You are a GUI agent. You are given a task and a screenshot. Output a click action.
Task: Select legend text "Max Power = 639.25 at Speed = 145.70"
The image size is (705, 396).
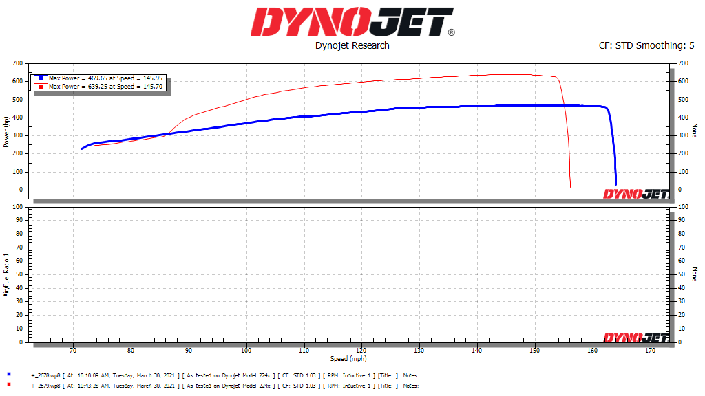pyautogui.click(x=105, y=86)
